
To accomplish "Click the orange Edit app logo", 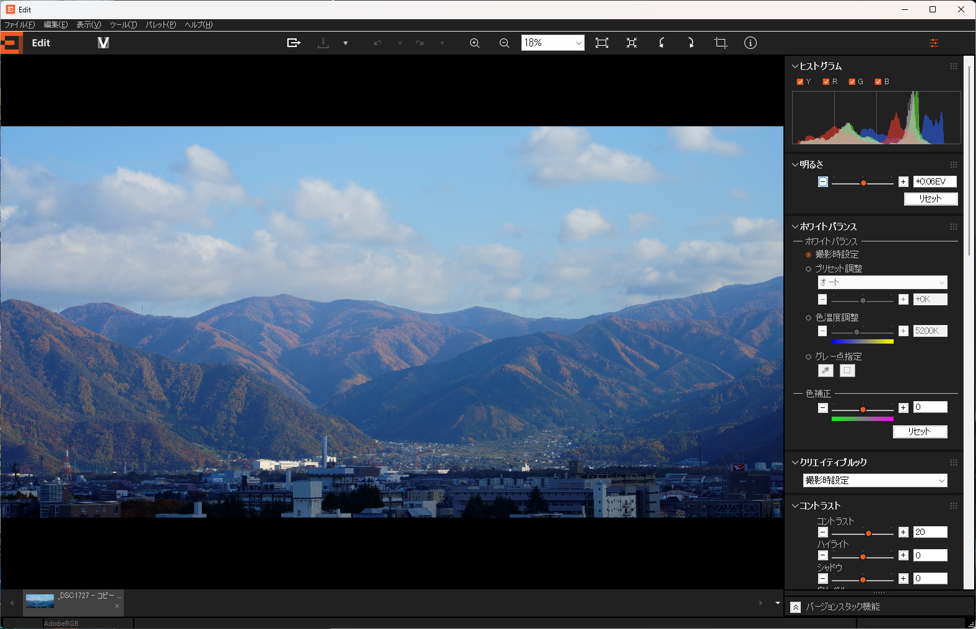I will tap(12, 43).
